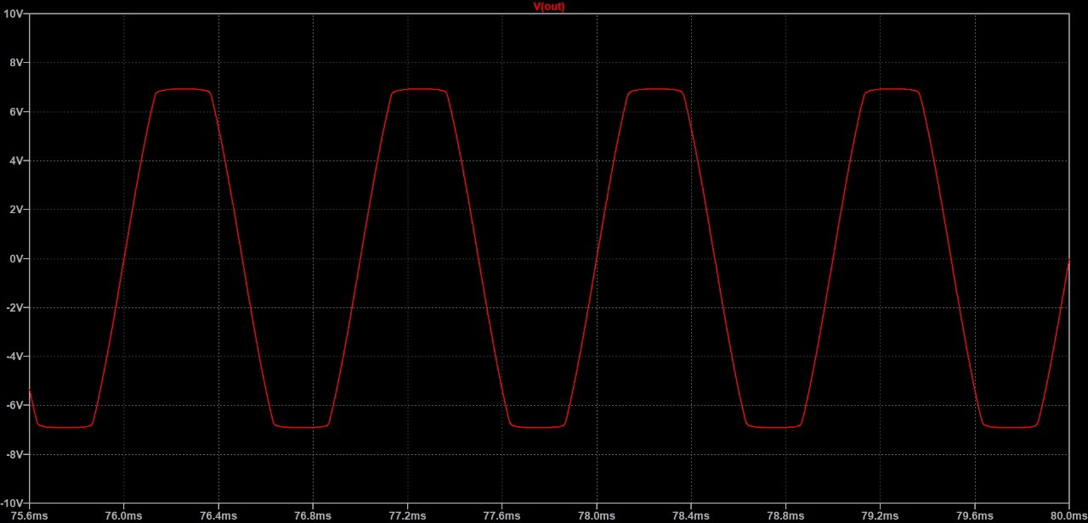
Task: Select the -2V vertical axis label
Action: pos(15,307)
